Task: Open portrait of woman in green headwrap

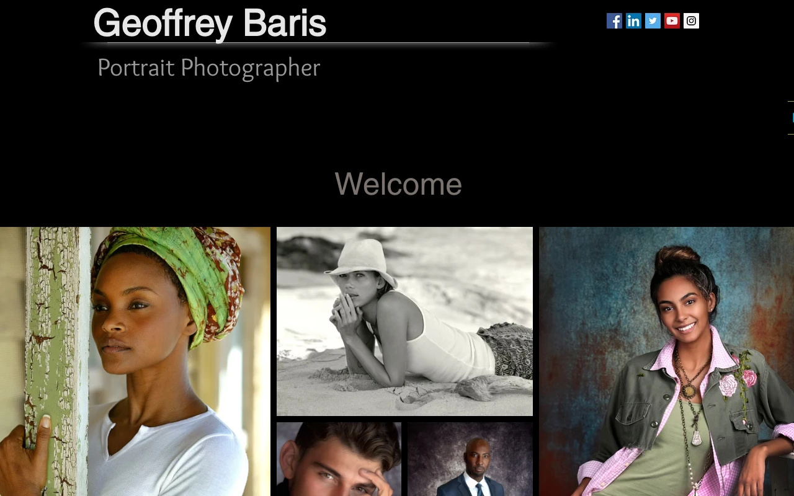Action: tap(135, 361)
